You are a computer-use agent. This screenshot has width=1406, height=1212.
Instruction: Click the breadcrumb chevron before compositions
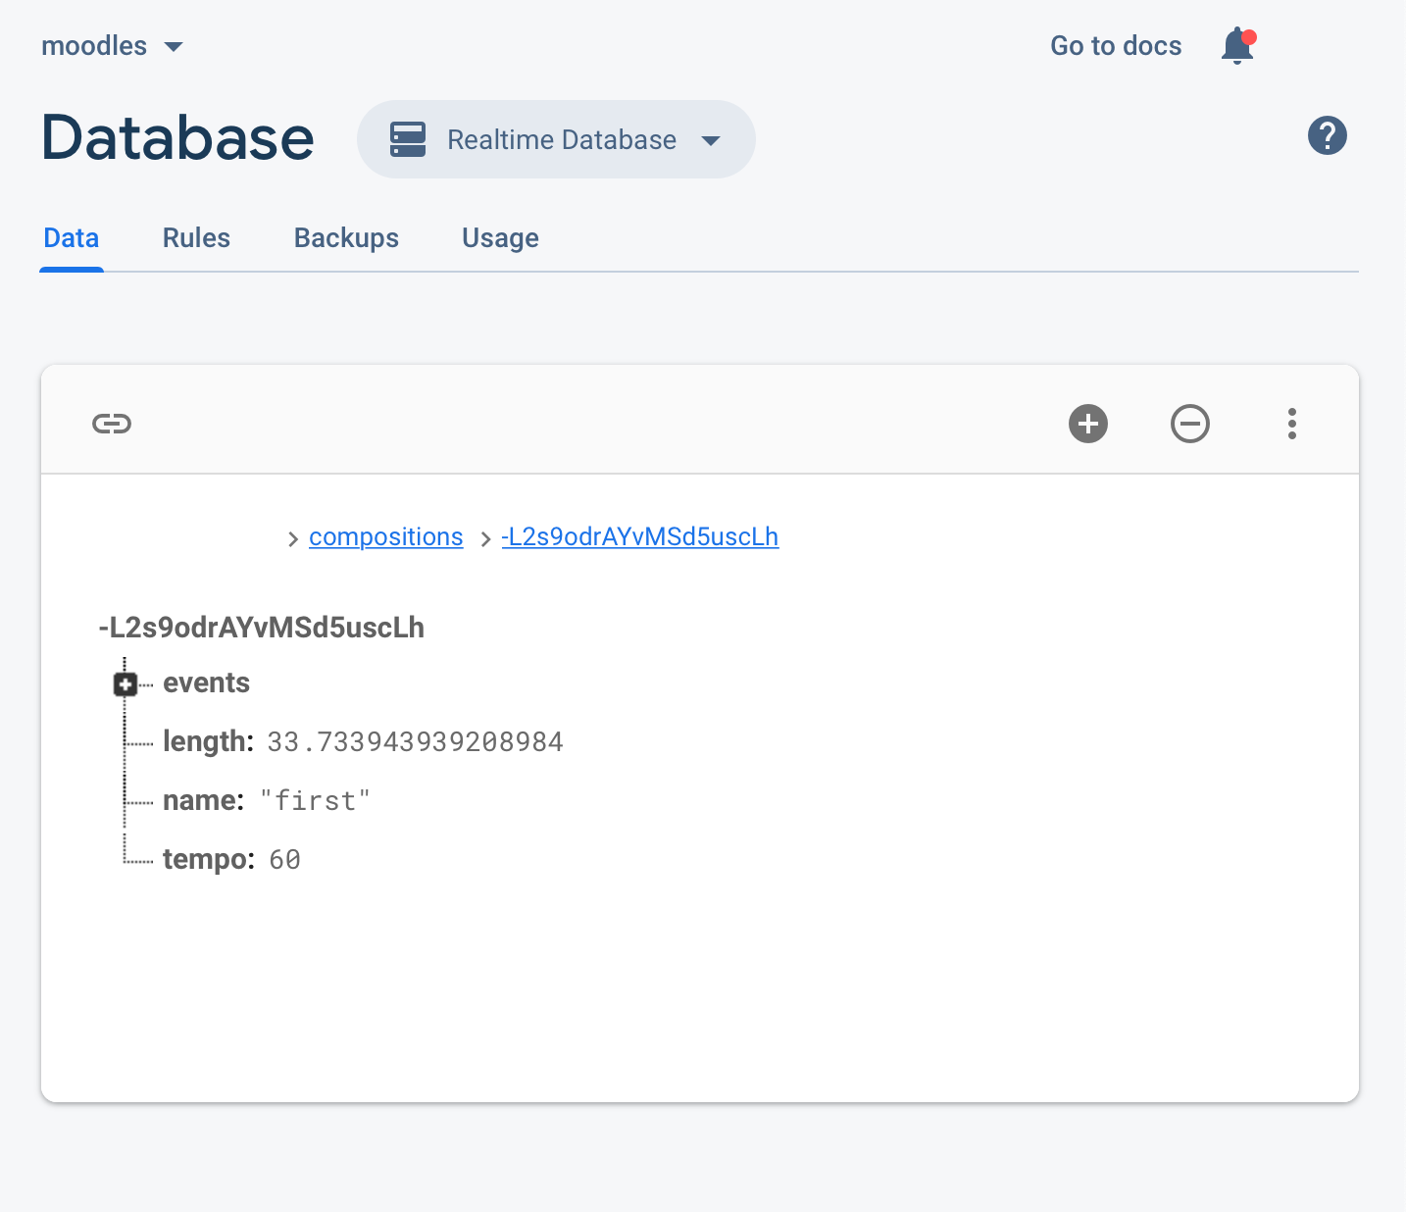pyautogui.click(x=293, y=538)
